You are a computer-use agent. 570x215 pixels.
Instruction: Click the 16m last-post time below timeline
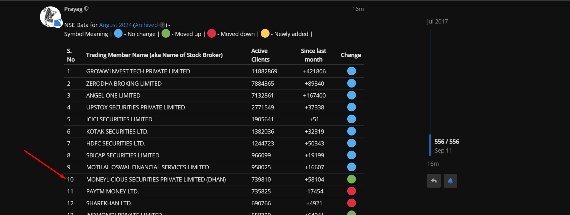click(x=433, y=164)
